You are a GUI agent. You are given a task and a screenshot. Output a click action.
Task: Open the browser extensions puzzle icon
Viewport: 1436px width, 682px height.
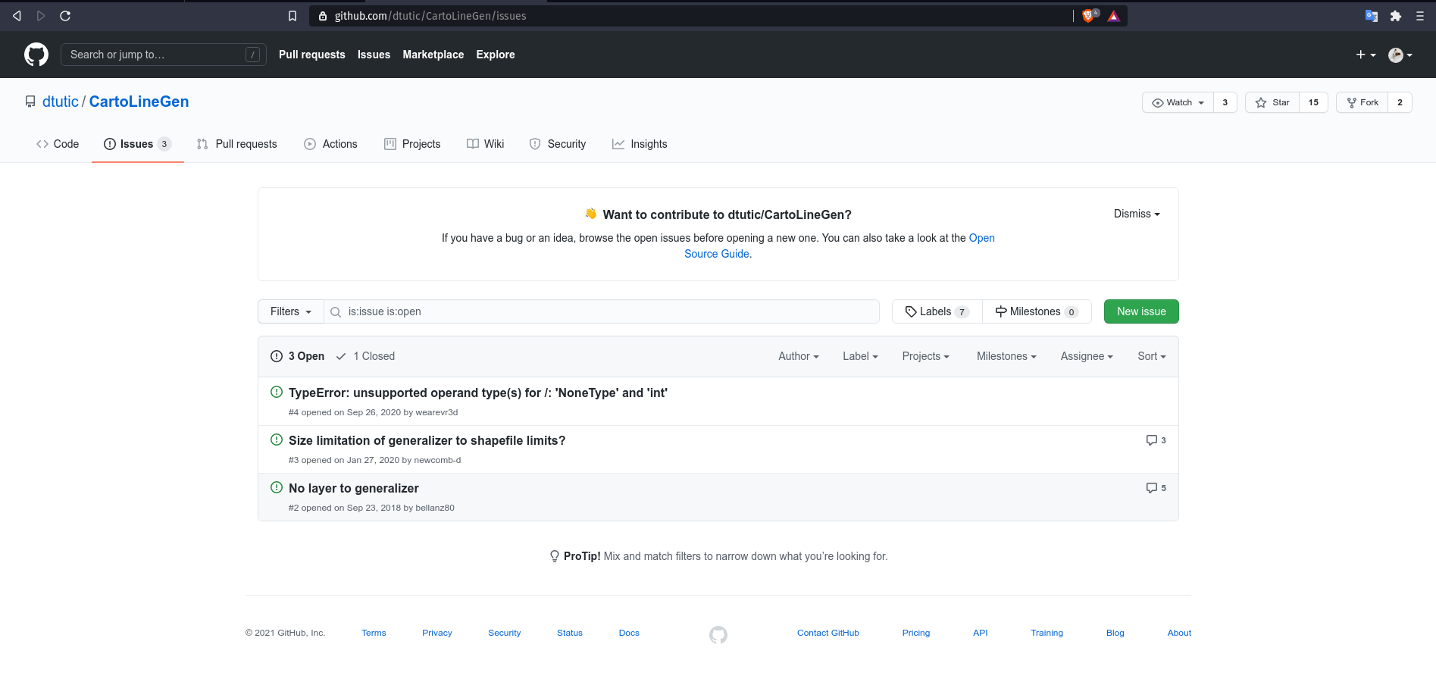coord(1396,16)
